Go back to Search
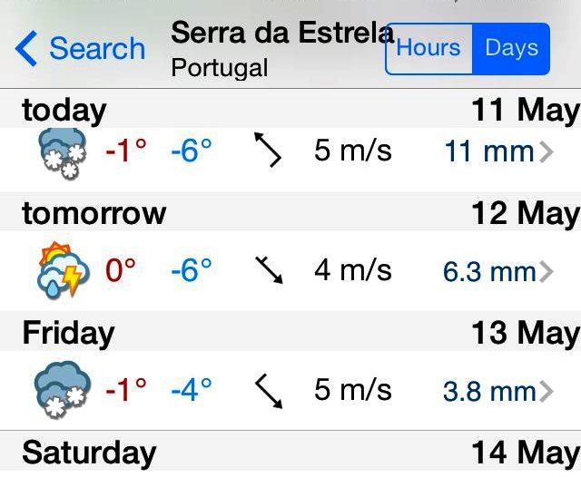The image size is (581, 477). [x=80, y=48]
